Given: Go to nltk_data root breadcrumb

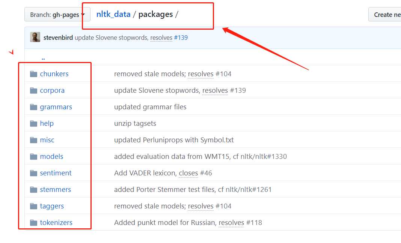Looking at the screenshot, I should pos(113,14).
